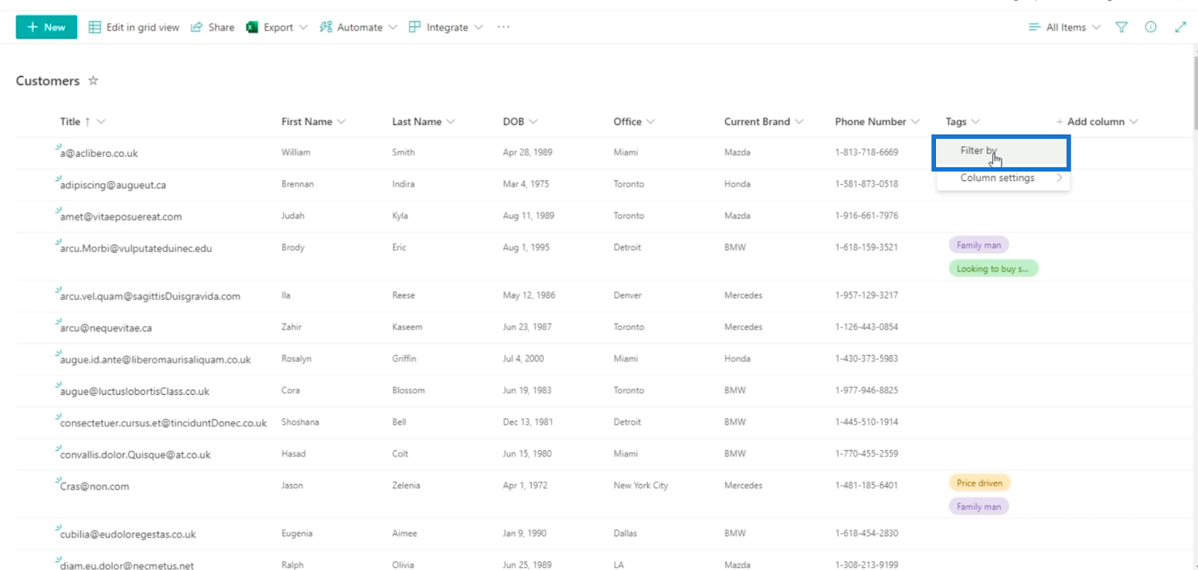The width and height of the screenshot is (1198, 570).
Task: Click the Family man tag for Jason
Action: click(979, 507)
